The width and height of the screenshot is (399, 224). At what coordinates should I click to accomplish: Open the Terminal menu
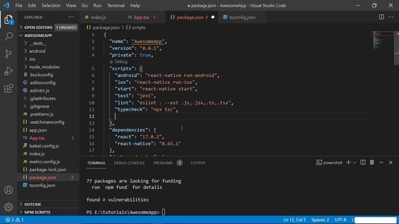coord(116,6)
